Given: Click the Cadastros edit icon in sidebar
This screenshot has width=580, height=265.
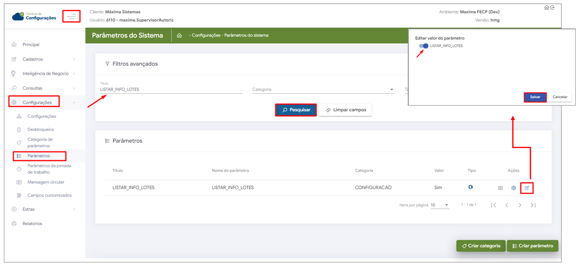Looking at the screenshot, I should click(14, 59).
